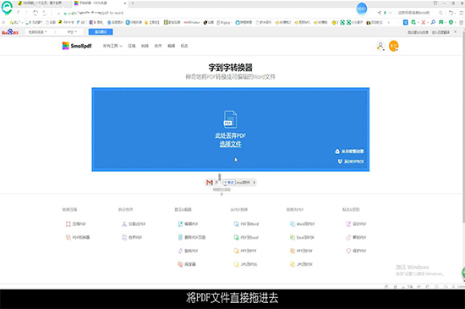Click the Gmail add-on banner below drop zone
465x309 pixels.
coord(231,182)
